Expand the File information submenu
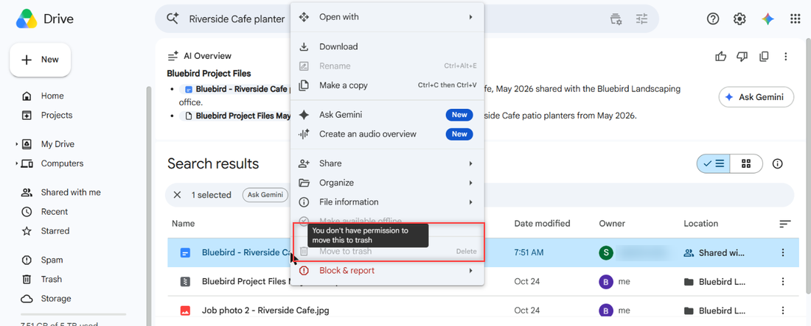 pyautogui.click(x=387, y=202)
